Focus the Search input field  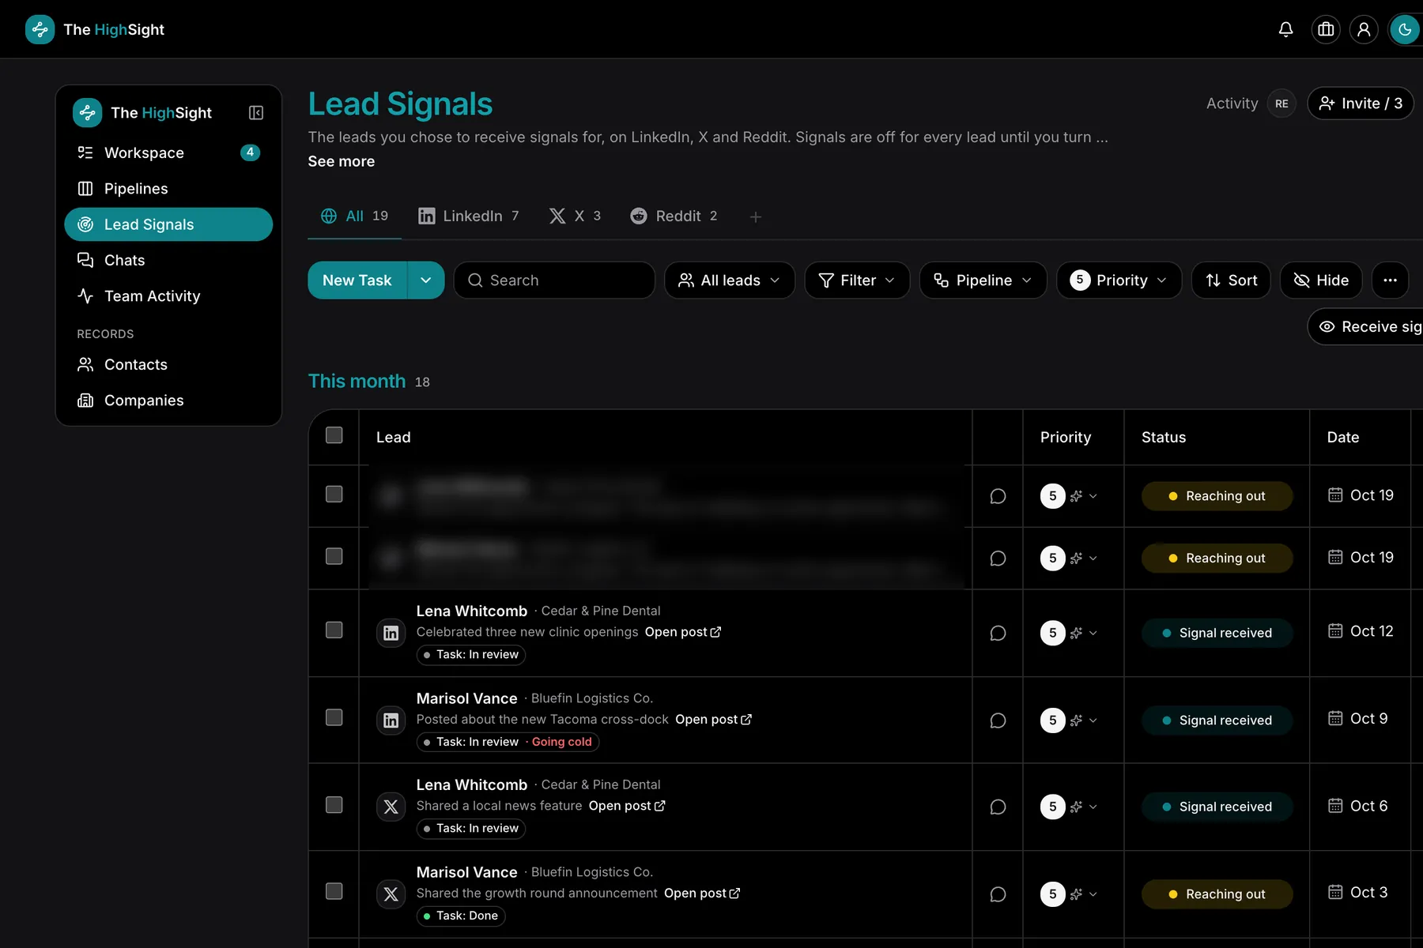coord(554,280)
